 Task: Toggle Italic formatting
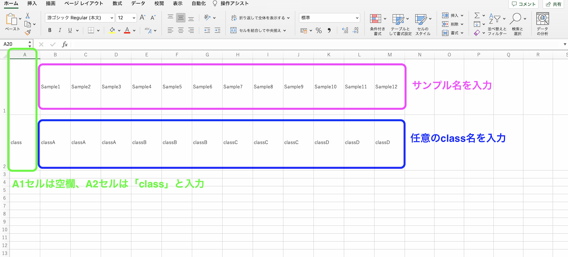[60, 30]
